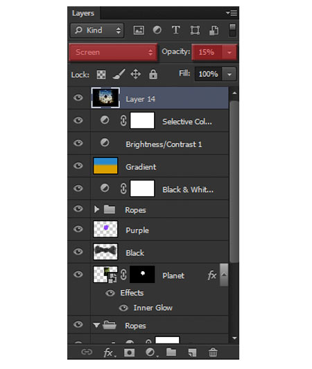Screen dimensions: 312x369
Task: Select the Gradient layer thumbnail
Action: coord(105,166)
